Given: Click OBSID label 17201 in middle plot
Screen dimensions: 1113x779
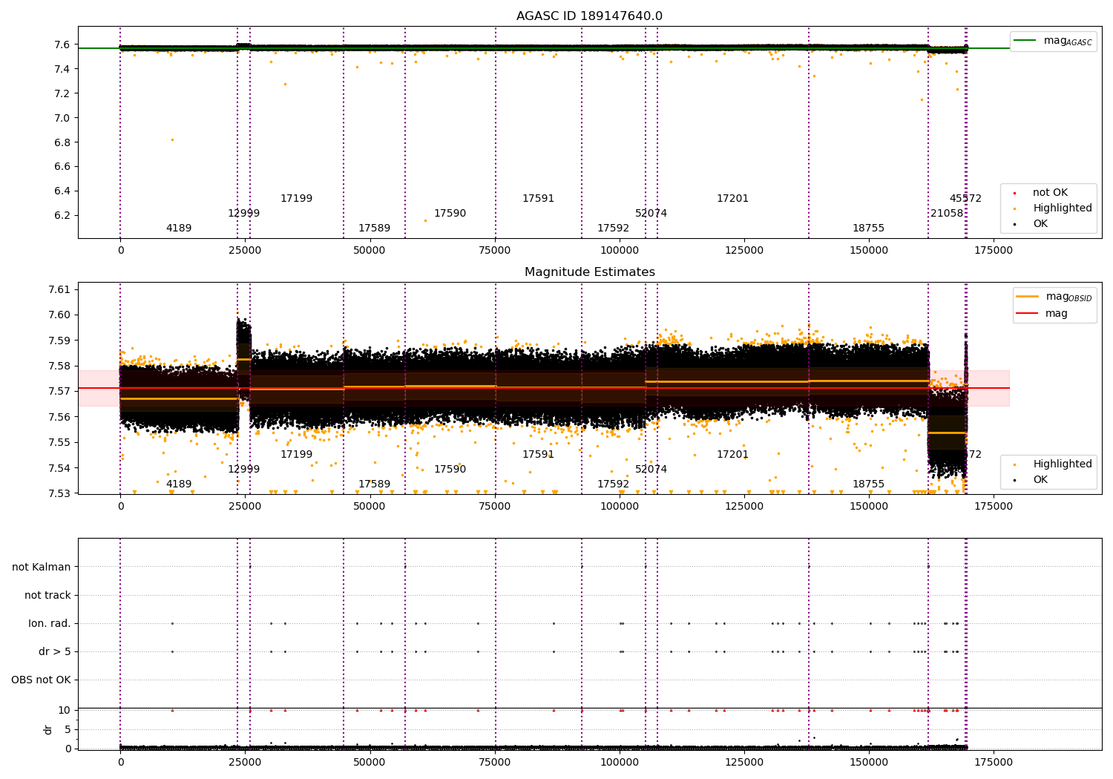Looking at the screenshot, I should (x=732, y=455).
